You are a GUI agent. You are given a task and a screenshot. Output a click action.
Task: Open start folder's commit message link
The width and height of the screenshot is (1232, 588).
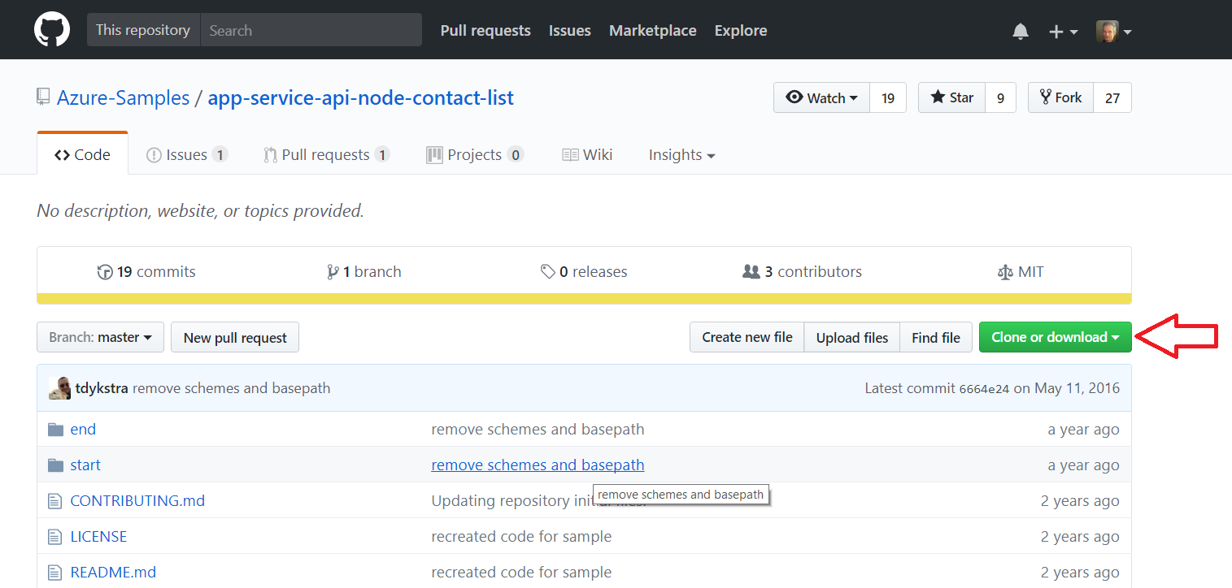[538, 465]
